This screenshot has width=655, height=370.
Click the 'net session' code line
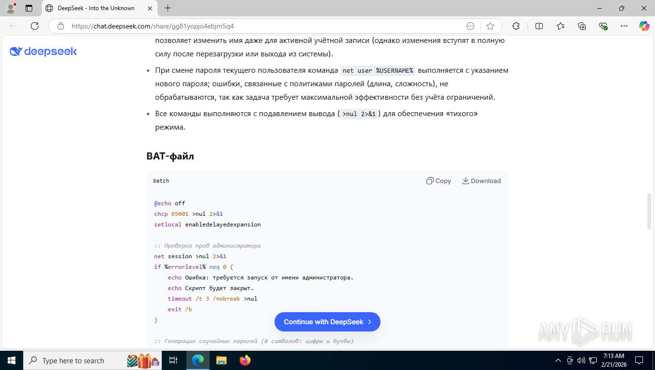pos(190,256)
